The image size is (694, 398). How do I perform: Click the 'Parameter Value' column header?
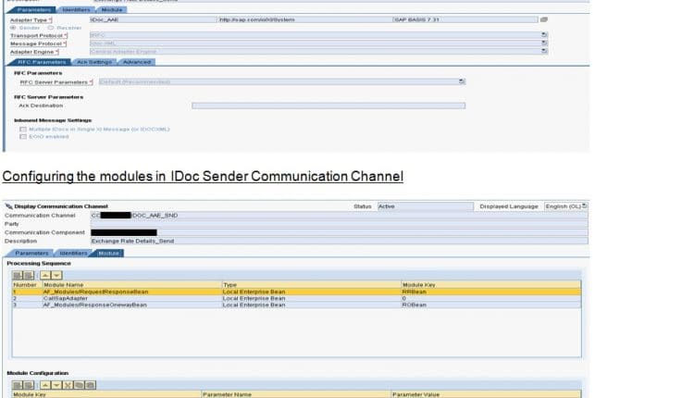coord(486,394)
